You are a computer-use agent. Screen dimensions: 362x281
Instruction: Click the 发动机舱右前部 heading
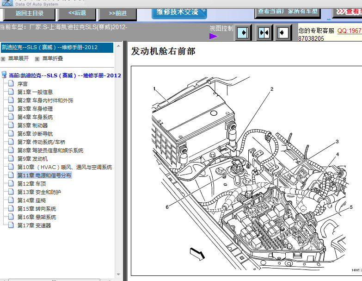point(163,51)
